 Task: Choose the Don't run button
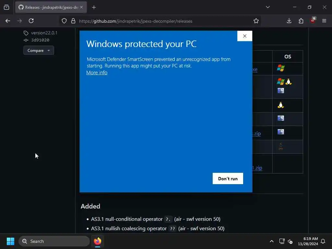click(228, 179)
